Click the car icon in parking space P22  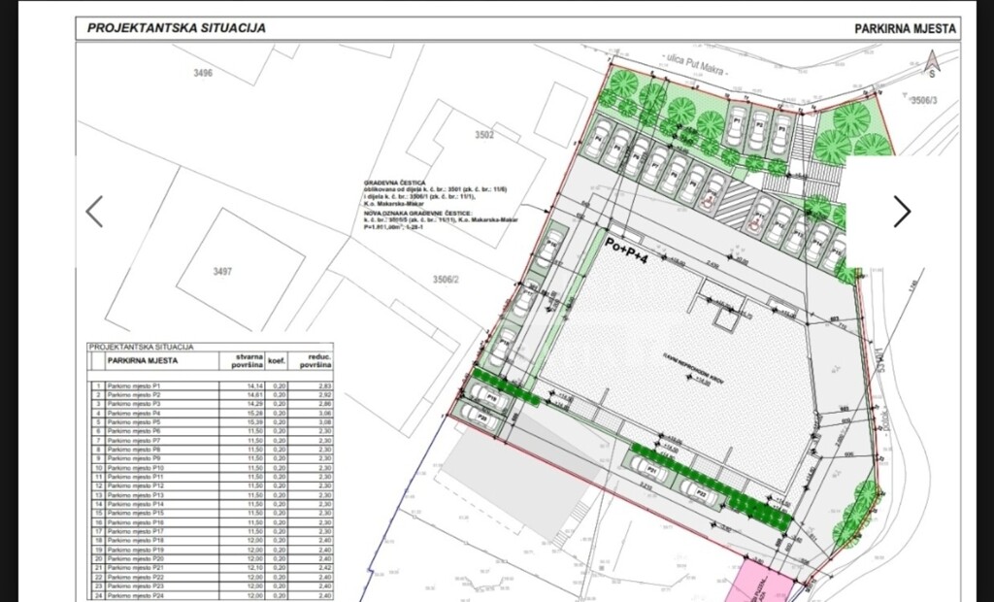click(x=697, y=490)
